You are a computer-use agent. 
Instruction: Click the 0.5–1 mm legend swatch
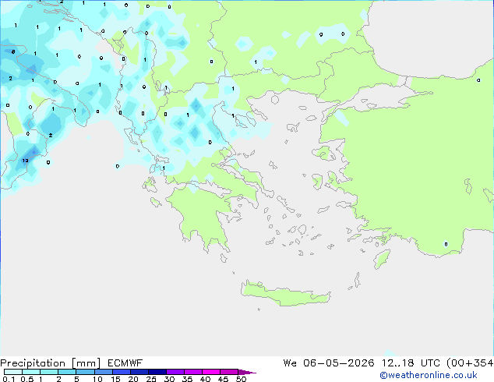[x=31, y=372]
